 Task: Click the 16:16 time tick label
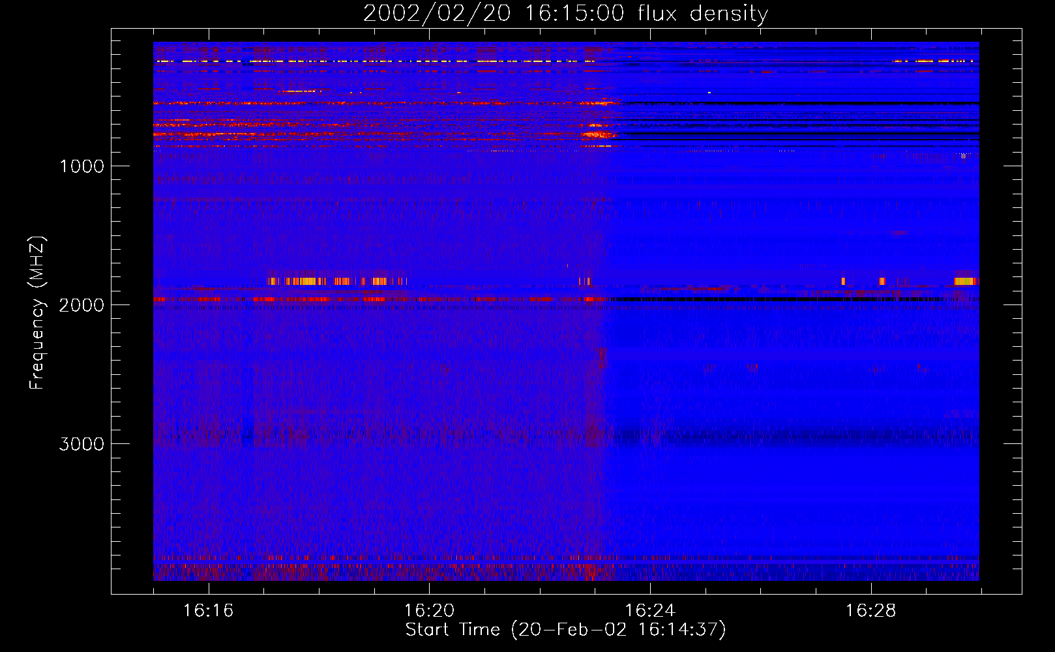[x=208, y=610]
